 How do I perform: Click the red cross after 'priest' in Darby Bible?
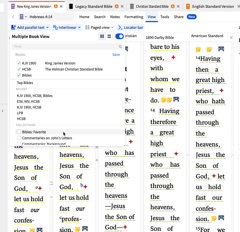pos(176,154)
